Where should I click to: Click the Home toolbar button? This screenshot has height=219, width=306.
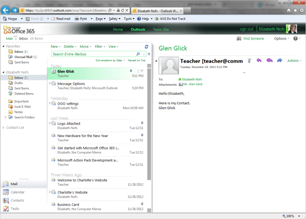pos(10,19)
